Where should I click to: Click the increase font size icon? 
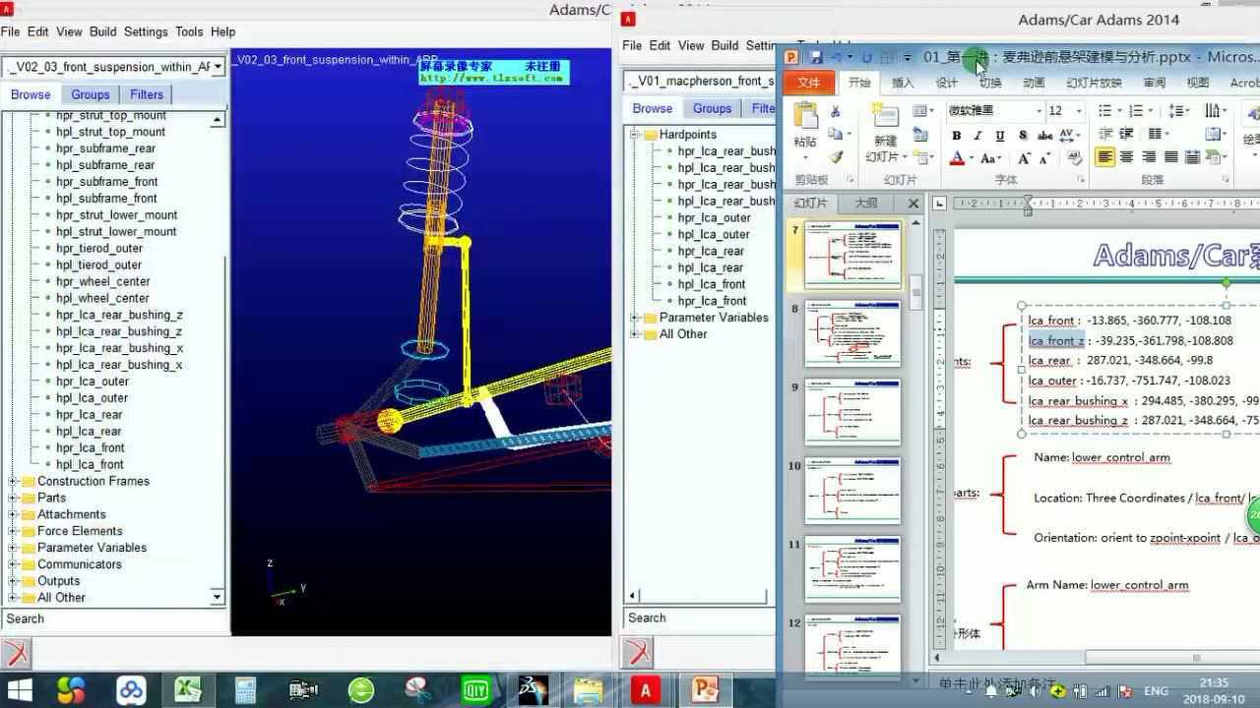click(x=1025, y=158)
